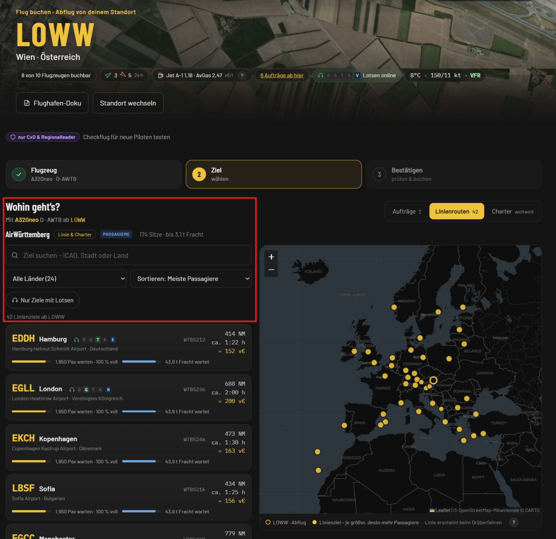Screen dimensions: 556x539
Task: Select the LBSF Sofia route card
Action: 128,497
